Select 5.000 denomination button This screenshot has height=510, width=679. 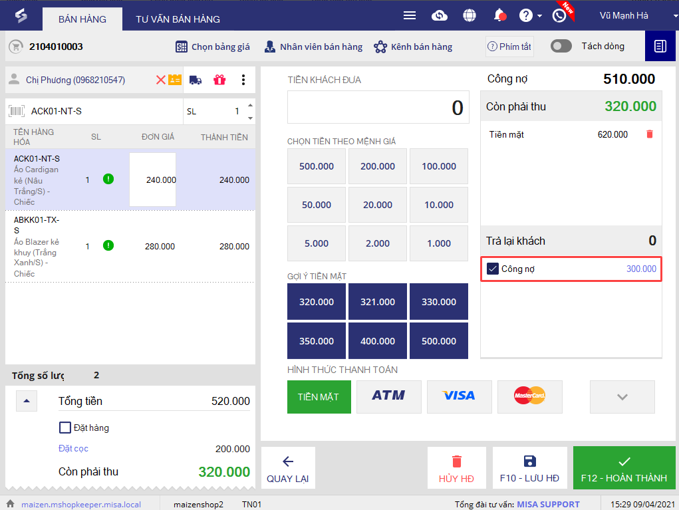(317, 243)
